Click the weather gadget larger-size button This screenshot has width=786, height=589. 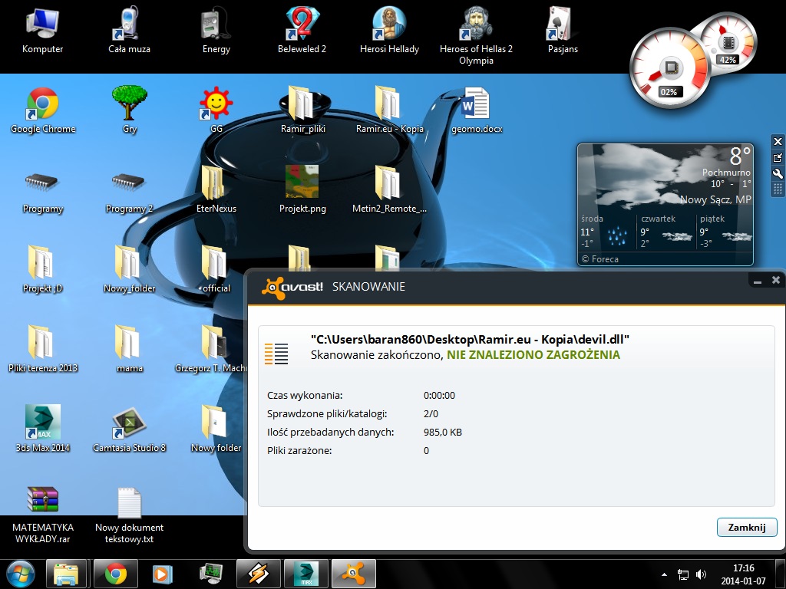778,158
